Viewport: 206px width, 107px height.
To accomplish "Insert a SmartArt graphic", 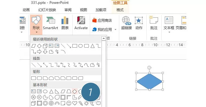I will tap(50, 23).
